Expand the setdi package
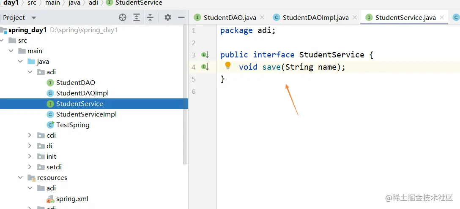Image resolution: width=460 pixels, height=209 pixels. (x=30, y=167)
